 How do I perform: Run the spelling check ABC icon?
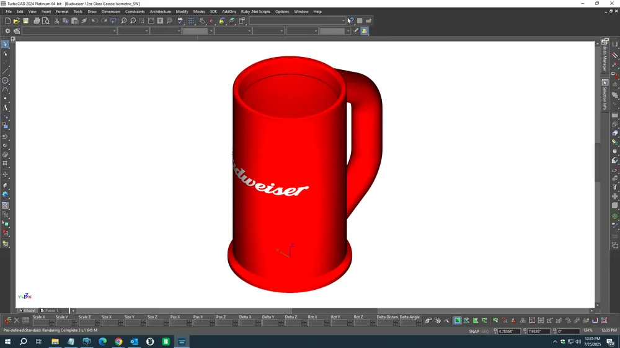point(180,20)
